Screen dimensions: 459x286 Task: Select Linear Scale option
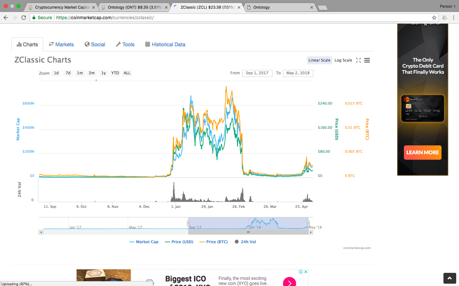coord(320,60)
